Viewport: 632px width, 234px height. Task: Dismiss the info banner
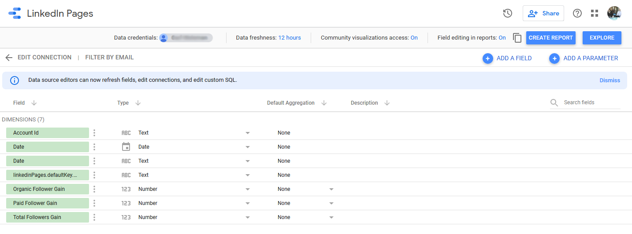tap(610, 80)
